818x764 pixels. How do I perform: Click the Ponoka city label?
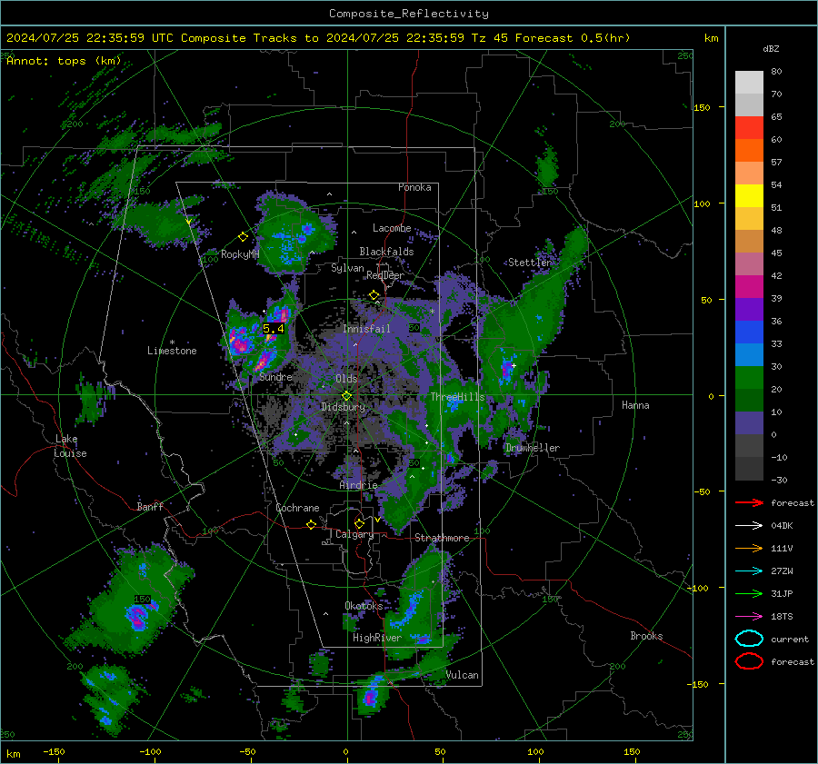click(414, 187)
